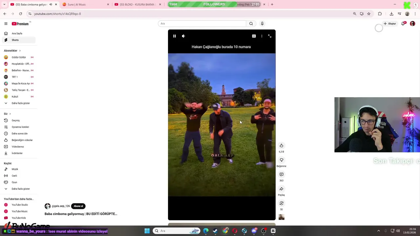Screen dimensions: 420x236
Task: Open the Oluştur create button
Action: (389, 24)
